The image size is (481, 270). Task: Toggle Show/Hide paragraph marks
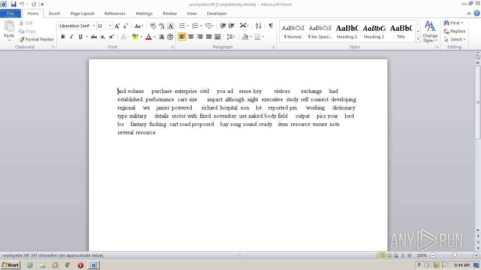(x=271, y=26)
